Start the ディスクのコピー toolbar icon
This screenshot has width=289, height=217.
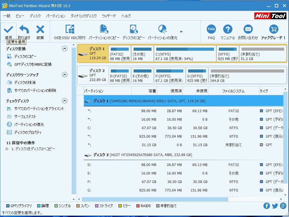click(134, 29)
